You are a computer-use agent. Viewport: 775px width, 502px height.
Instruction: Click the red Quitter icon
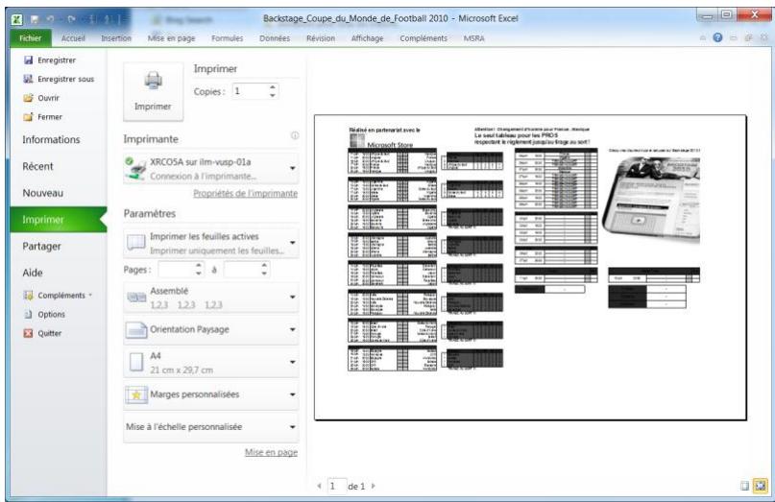[x=28, y=333]
